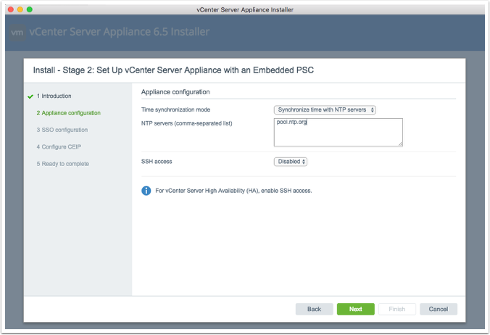490x335 pixels.
Task: Close the installer with the red window button
Action: [10, 9]
